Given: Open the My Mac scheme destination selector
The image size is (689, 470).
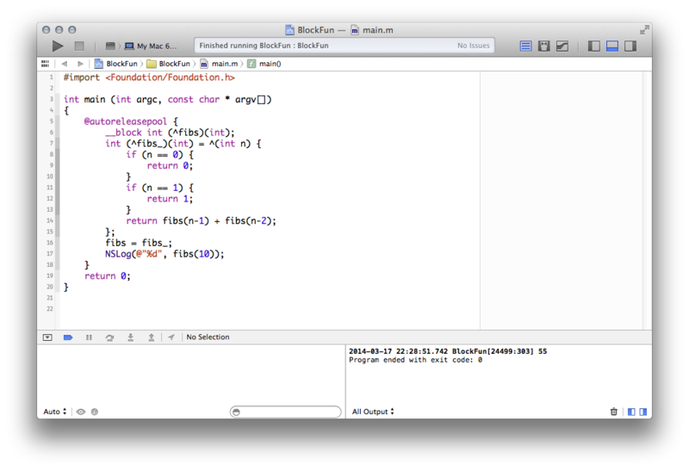Looking at the screenshot, I should (152, 46).
